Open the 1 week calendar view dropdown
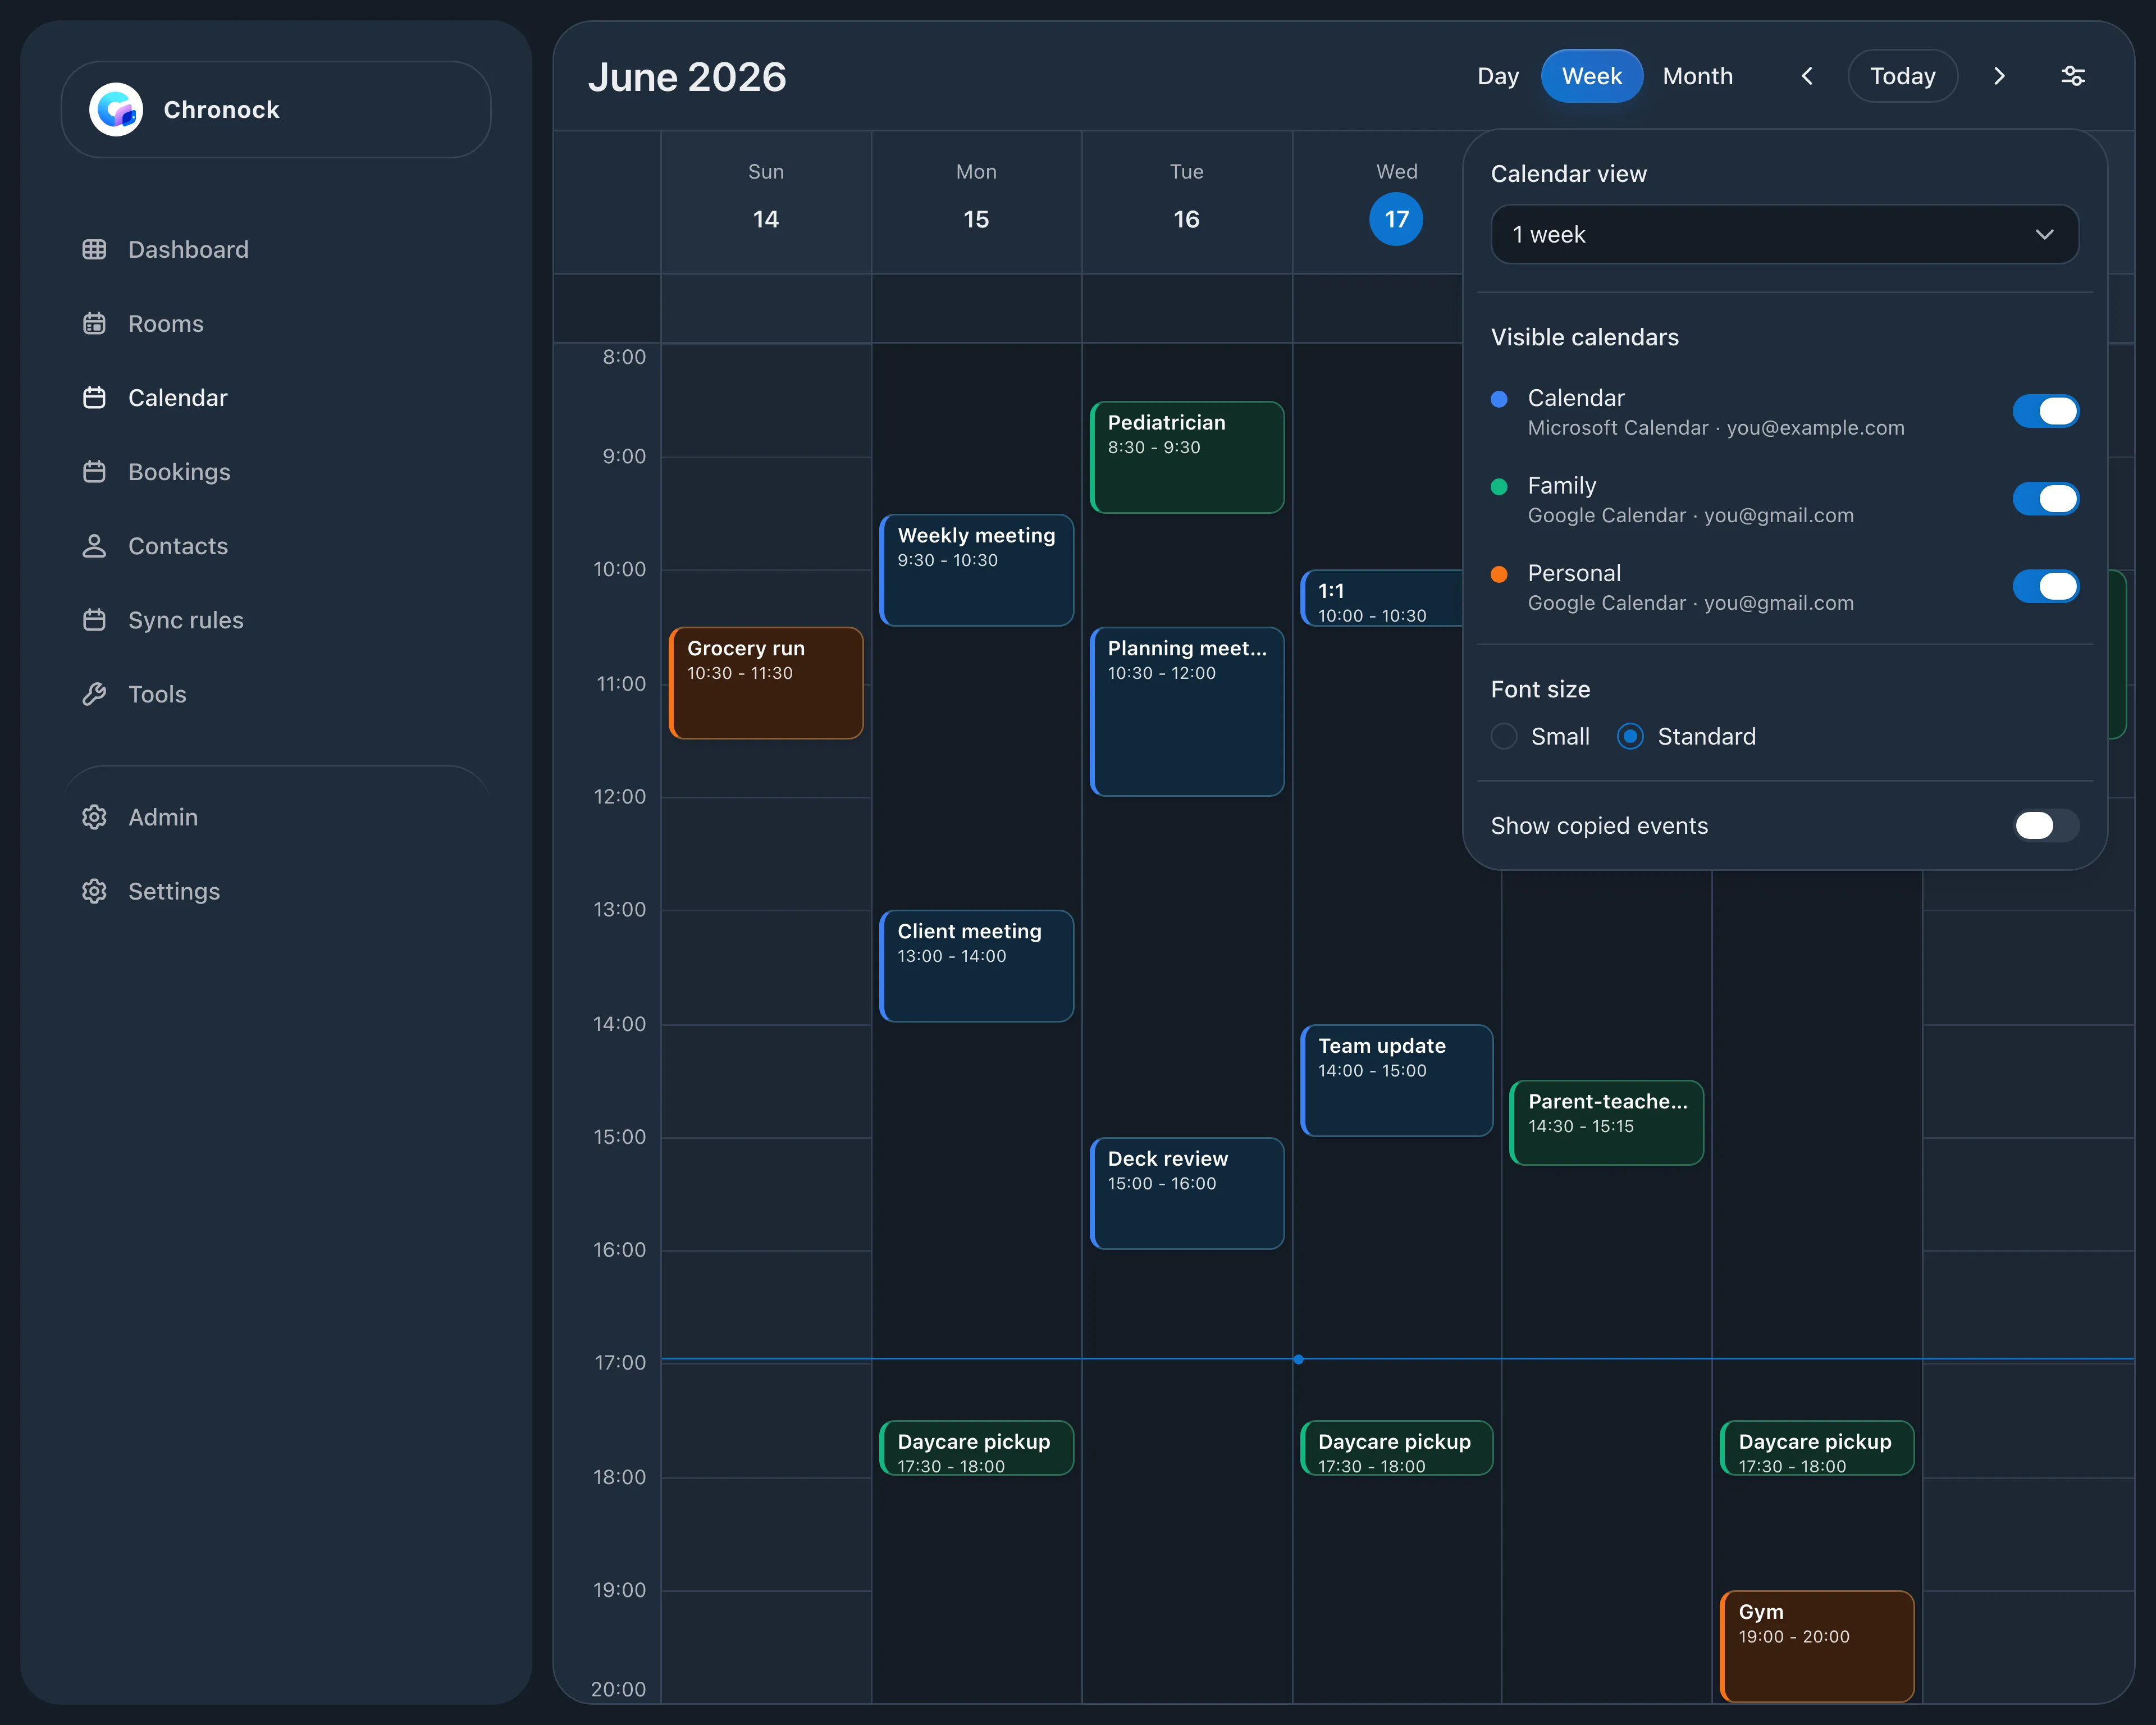The image size is (2156, 1725). pyautogui.click(x=1784, y=234)
